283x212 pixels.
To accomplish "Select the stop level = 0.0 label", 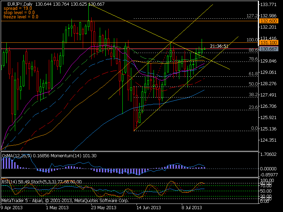I will 17,13.
